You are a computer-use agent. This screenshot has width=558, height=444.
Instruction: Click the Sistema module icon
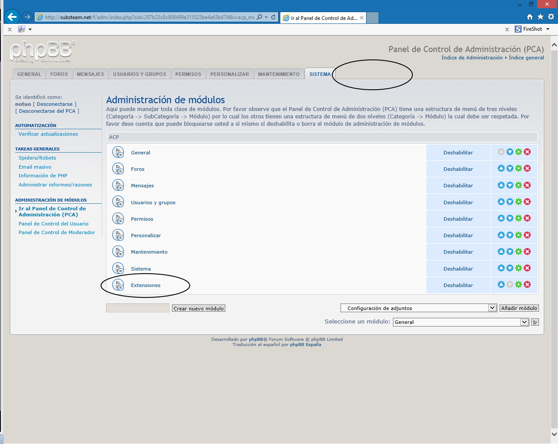[118, 268]
